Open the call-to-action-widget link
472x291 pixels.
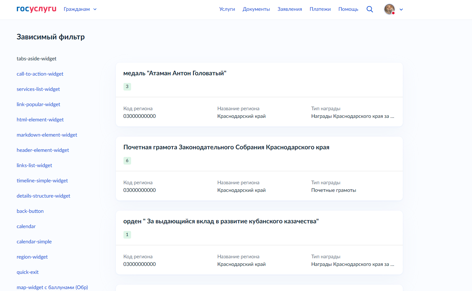40,74
